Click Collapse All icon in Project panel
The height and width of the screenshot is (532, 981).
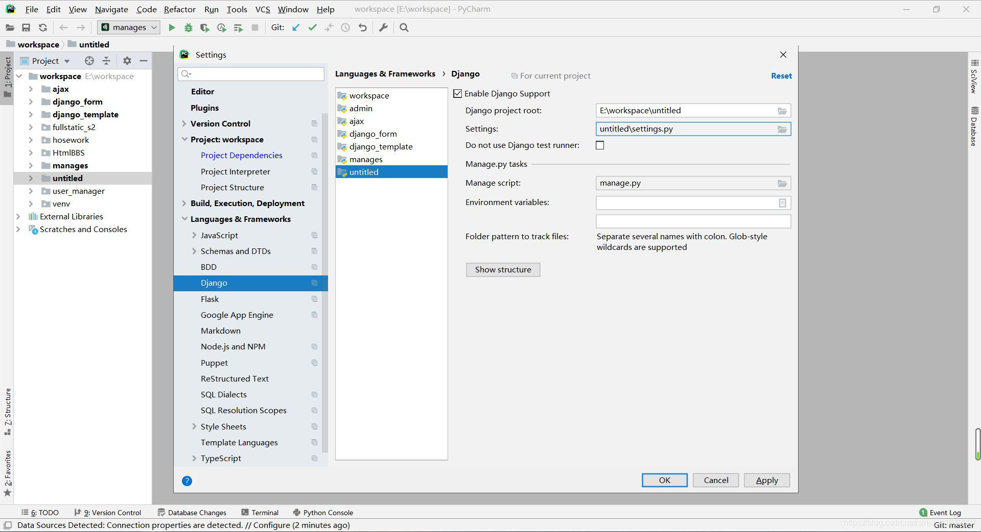click(x=106, y=61)
